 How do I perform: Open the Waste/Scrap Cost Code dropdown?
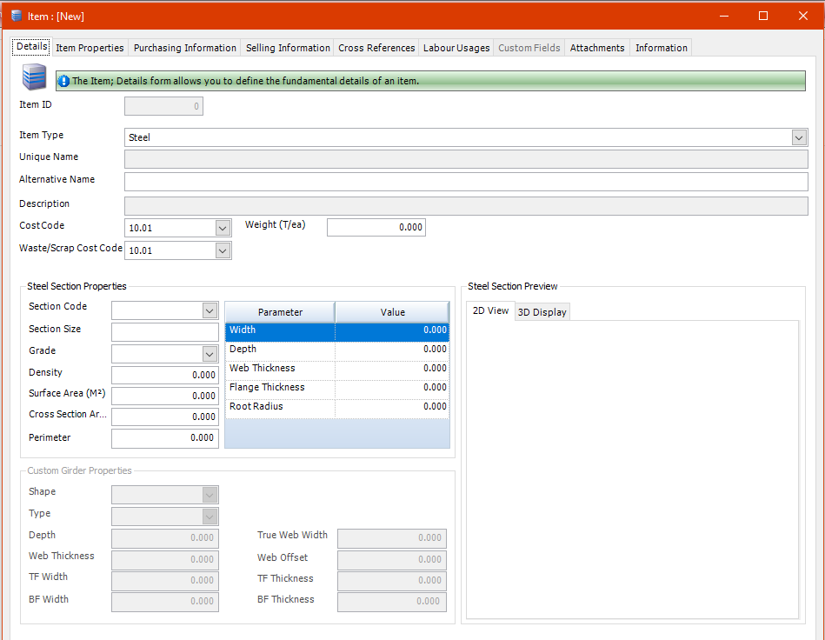click(x=223, y=250)
